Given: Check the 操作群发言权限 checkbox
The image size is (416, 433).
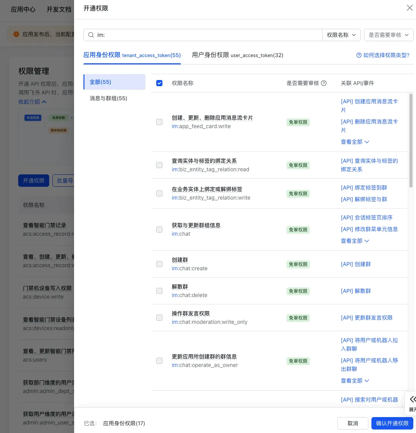Looking at the screenshot, I should [159, 318].
